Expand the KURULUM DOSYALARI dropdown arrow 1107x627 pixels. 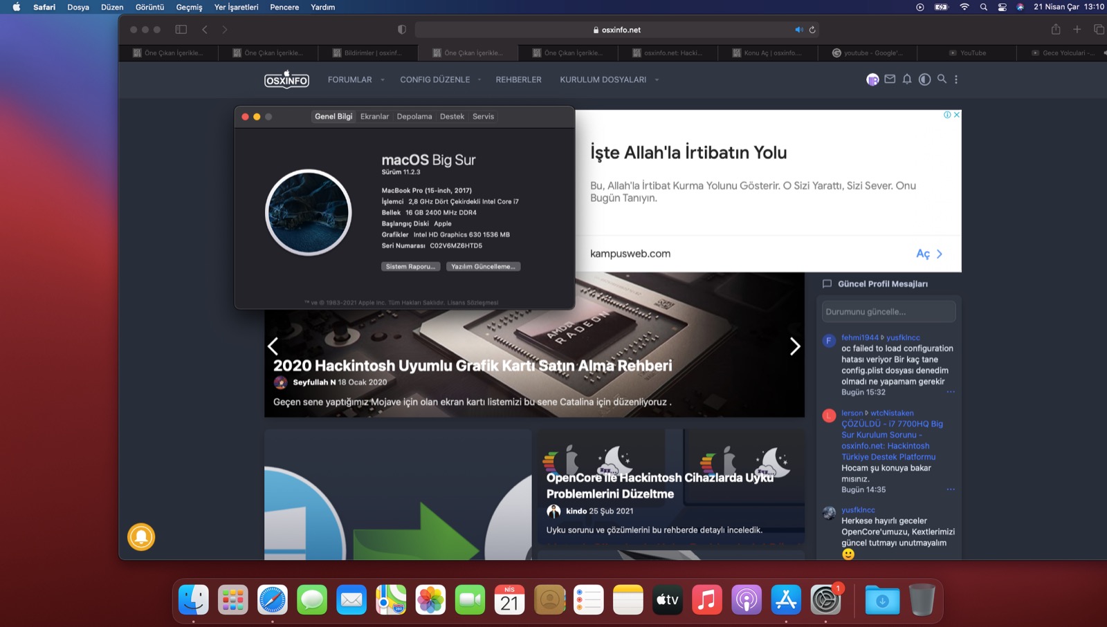(x=657, y=80)
